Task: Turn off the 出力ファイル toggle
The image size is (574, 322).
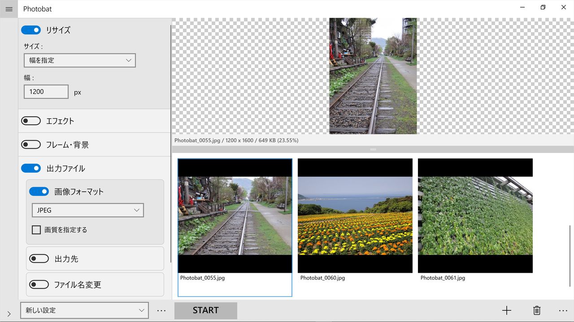Action: click(31, 168)
